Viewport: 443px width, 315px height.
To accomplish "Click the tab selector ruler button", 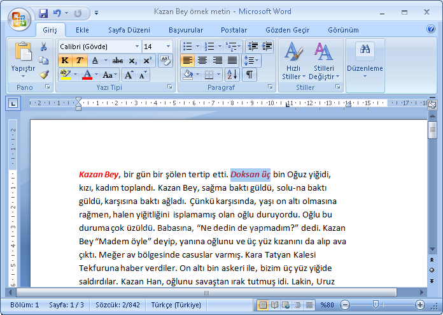I will point(13,103).
